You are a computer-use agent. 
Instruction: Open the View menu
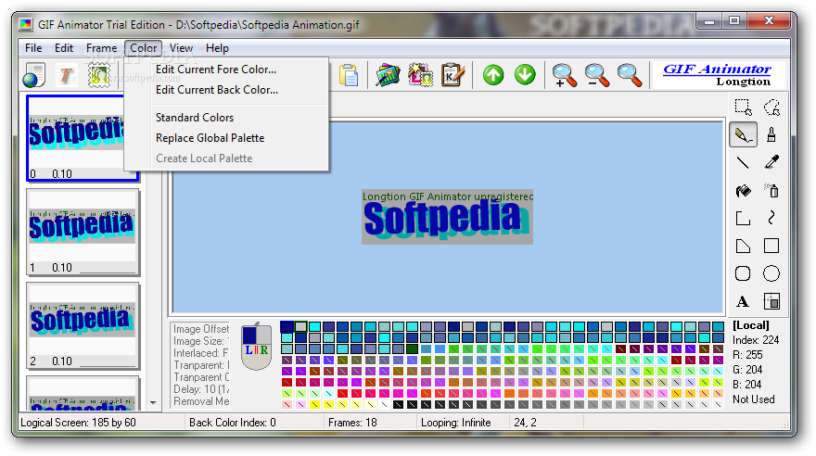point(181,48)
